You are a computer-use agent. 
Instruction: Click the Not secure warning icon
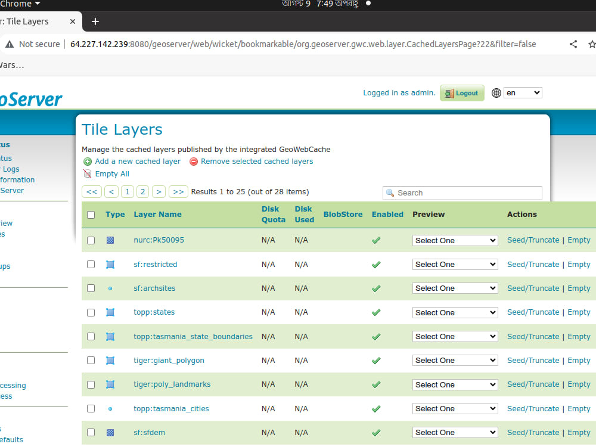click(10, 44)
